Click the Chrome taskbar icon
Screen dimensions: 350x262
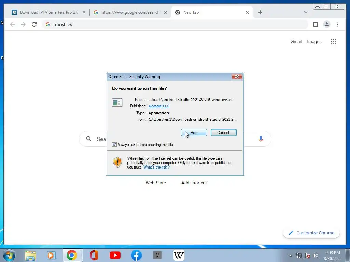(72, 255)
